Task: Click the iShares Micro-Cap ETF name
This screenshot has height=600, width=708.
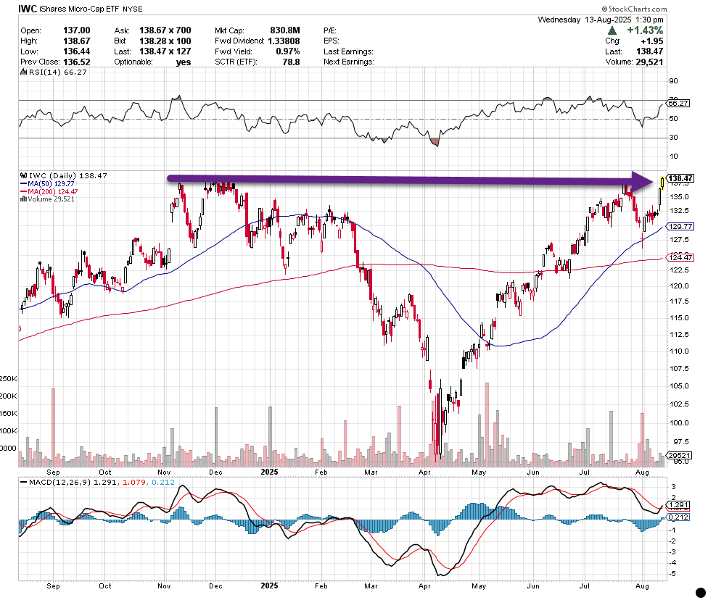Action: (79, 9)
